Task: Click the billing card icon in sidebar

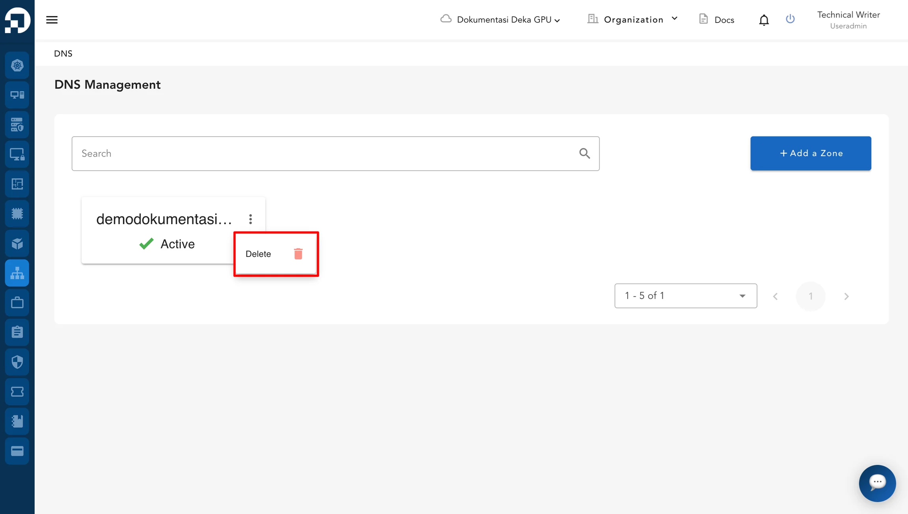Action: point(17,451)
